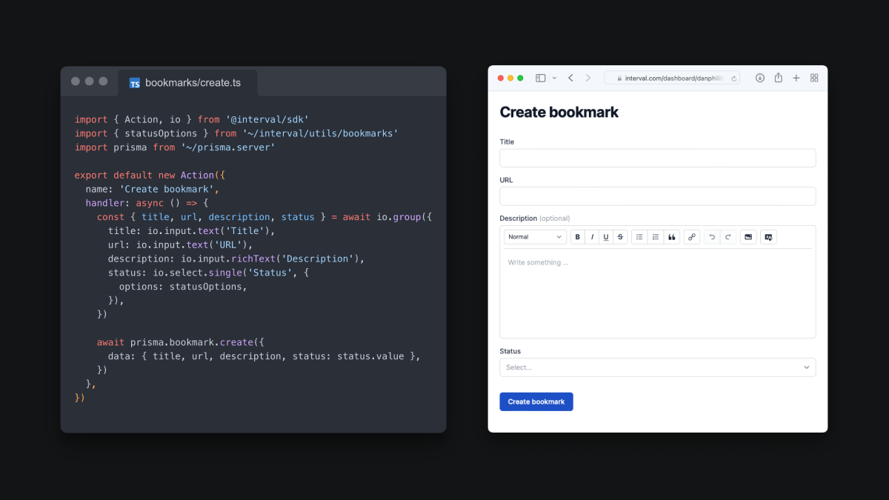Redo edit in Description editor
The height and width of the screenshot is (500, 889).
coord(728,237)
